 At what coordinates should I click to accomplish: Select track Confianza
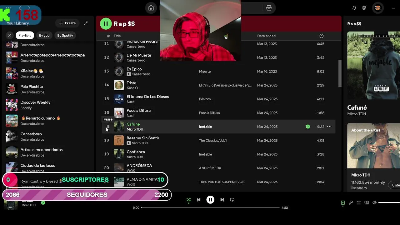pos(136,152)
